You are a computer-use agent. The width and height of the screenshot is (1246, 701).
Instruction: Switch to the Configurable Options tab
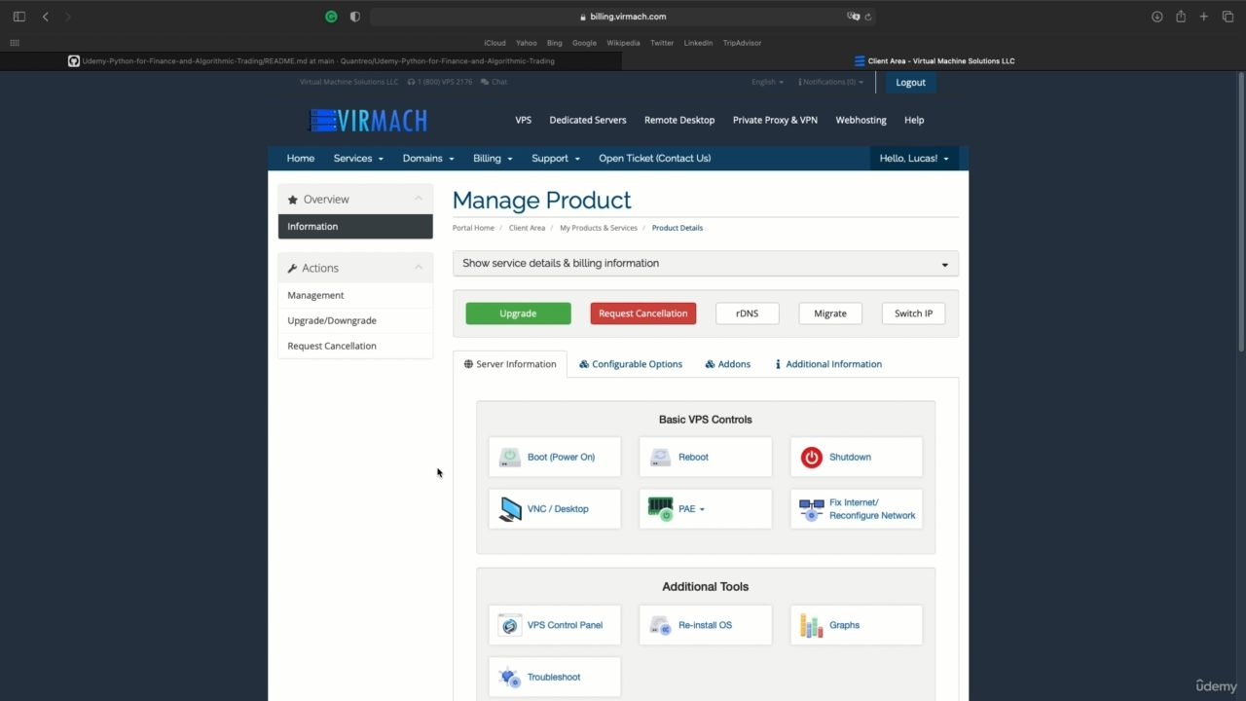click(631, 364)
